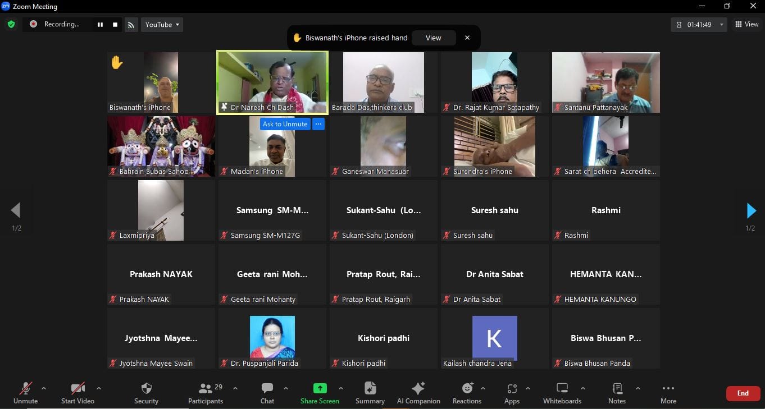Click Ask to Unmute on Madan's iPhone
The width and height of the screenshot is (765, 409).
coord(285,124)
